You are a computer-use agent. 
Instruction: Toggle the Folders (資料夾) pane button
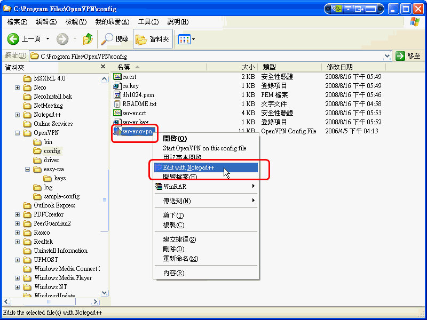pos(153,39)
